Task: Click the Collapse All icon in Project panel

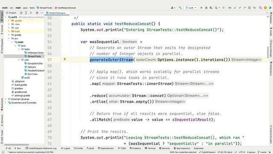Action: (31, 13)
